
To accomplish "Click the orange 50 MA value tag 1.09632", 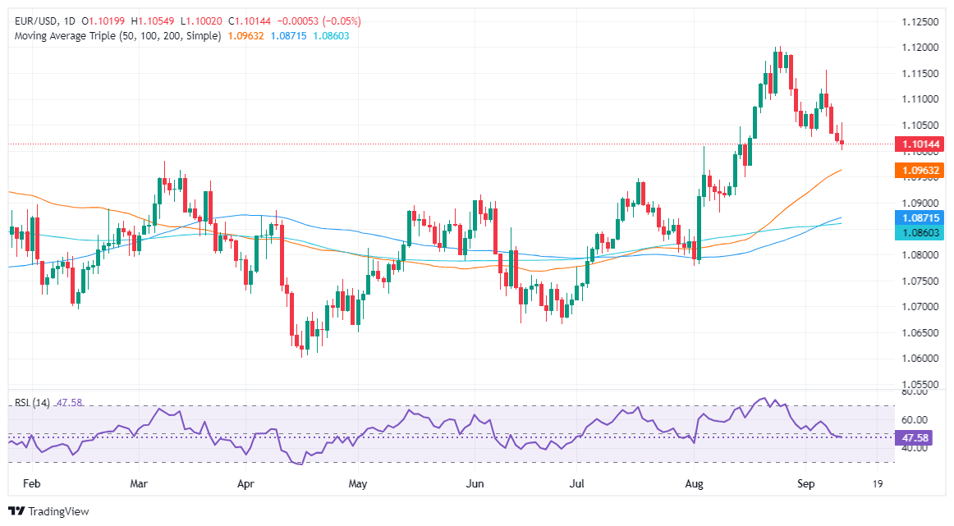I will [x=920, y=170].
